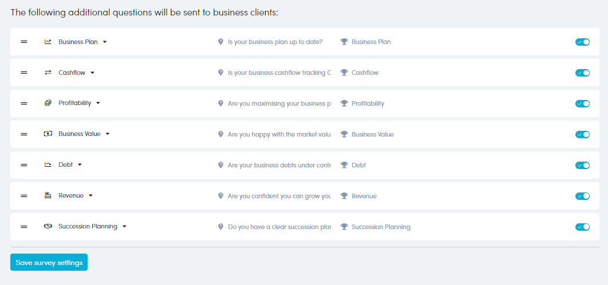Click the drag handle for Revenue row
The height and width of the screenshot is (285, 608).
24,196
